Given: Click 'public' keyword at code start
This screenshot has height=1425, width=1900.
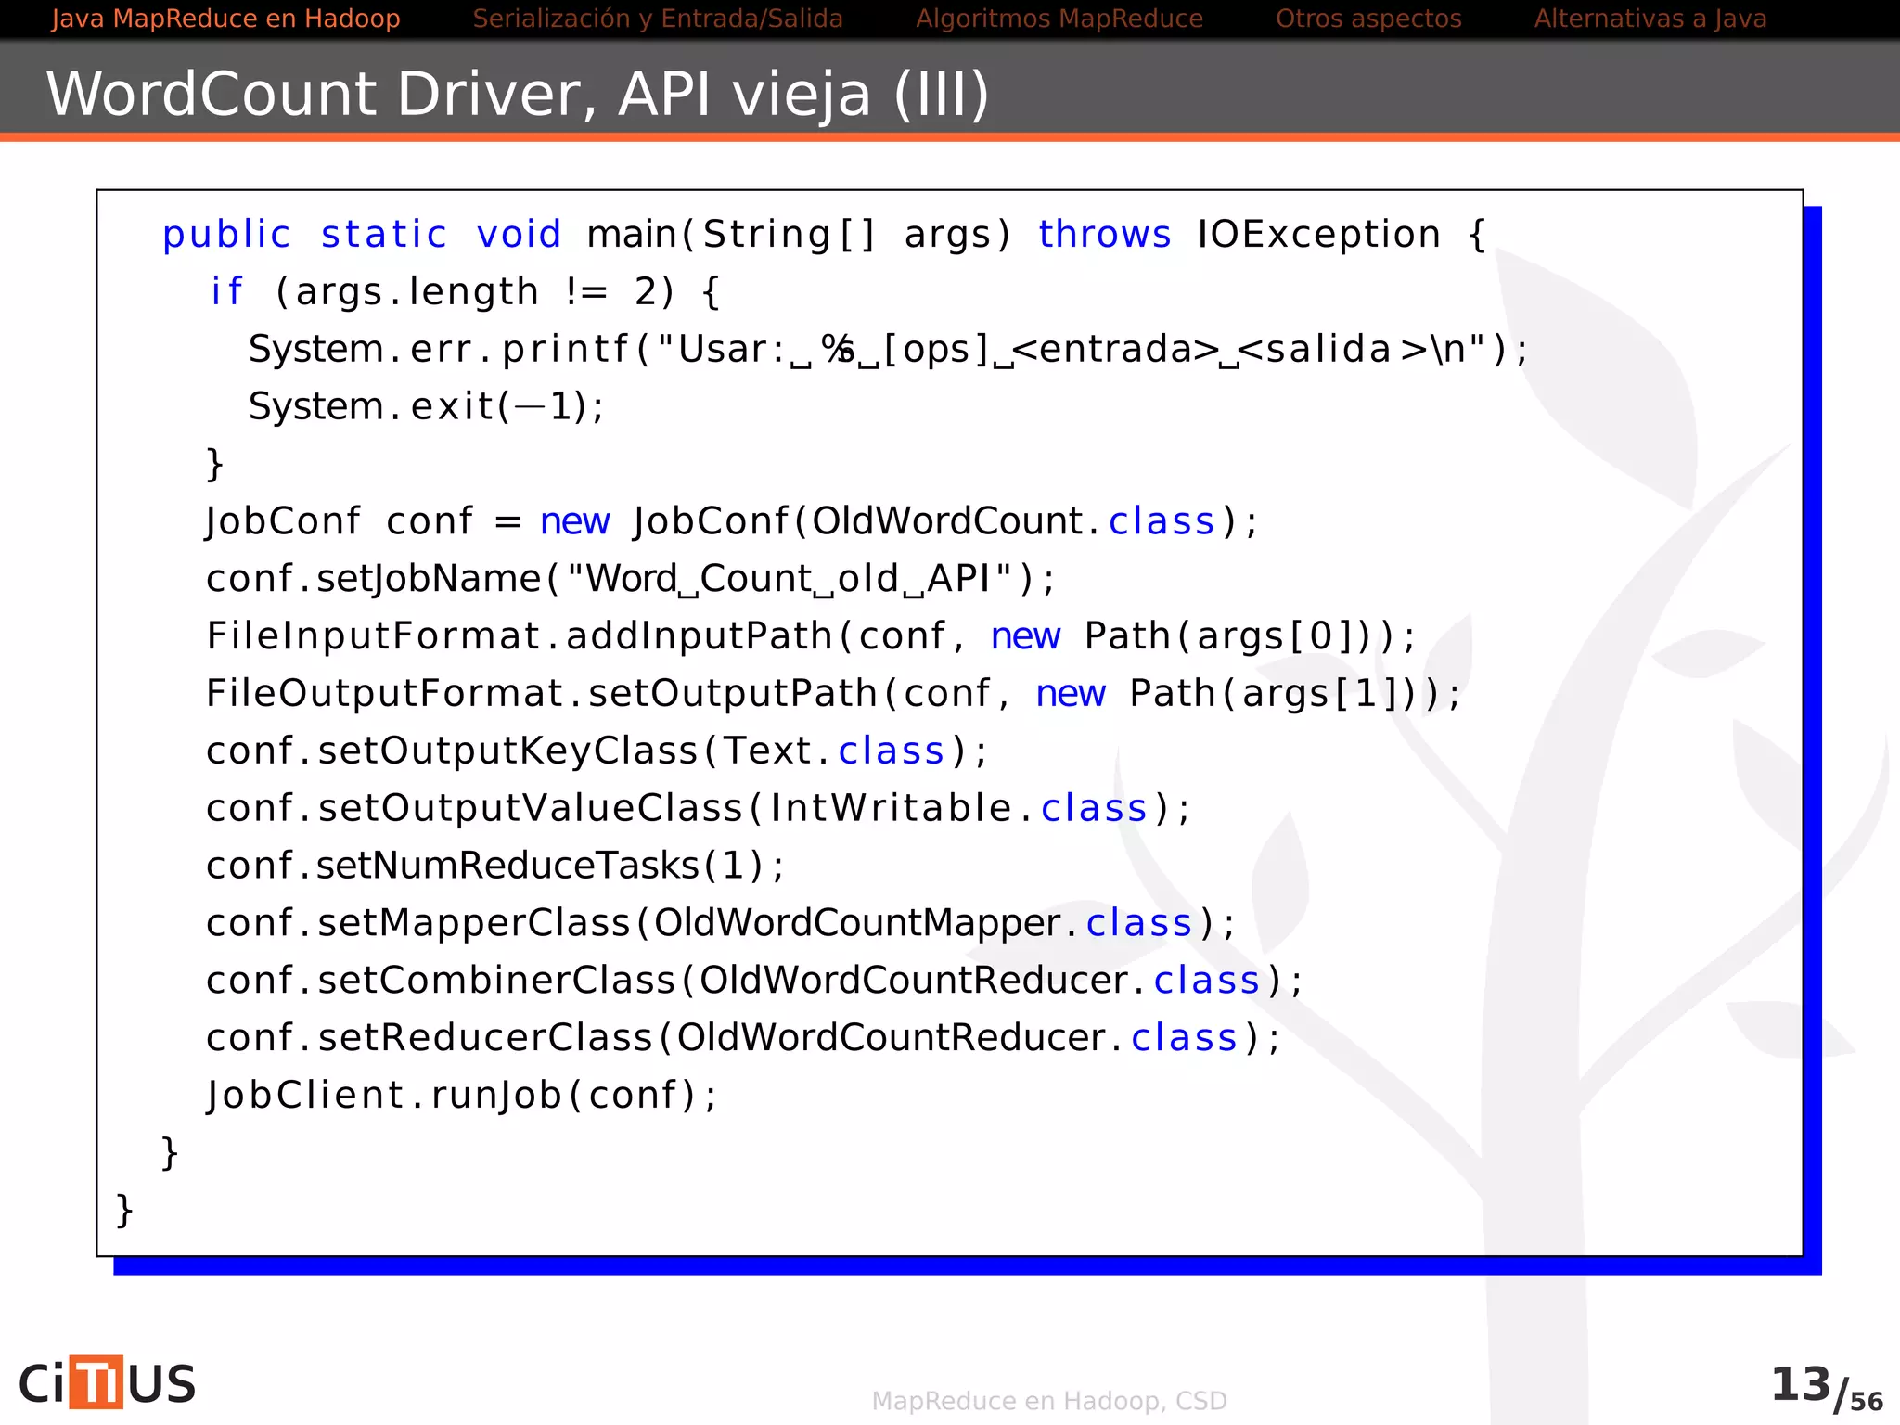Looking at the screenshot, I should (x=226, y=234).
